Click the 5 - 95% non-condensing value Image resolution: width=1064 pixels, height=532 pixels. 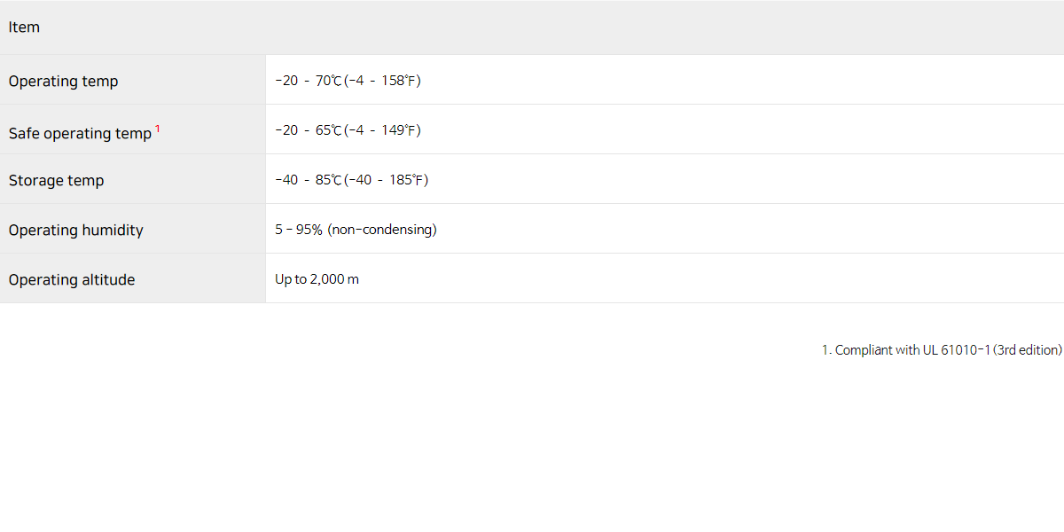[x=356, y=230]
